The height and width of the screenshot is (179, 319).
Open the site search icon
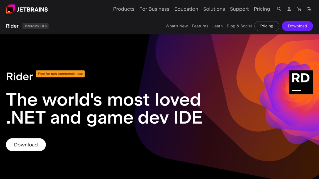[x=279, y=9]
